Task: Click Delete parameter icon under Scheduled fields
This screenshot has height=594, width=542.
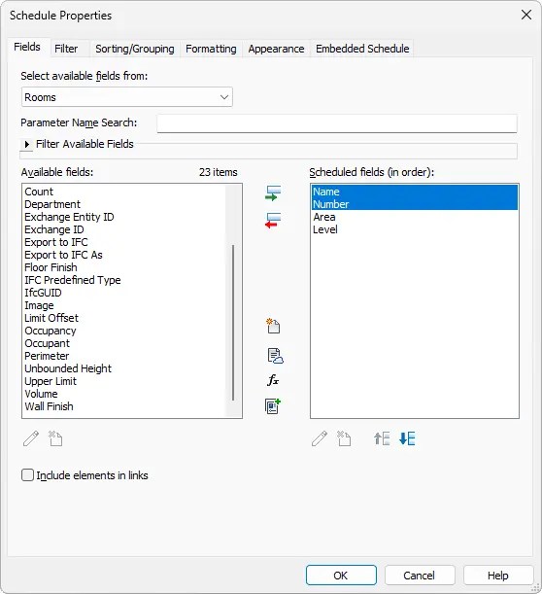Action: click(344, 438)
